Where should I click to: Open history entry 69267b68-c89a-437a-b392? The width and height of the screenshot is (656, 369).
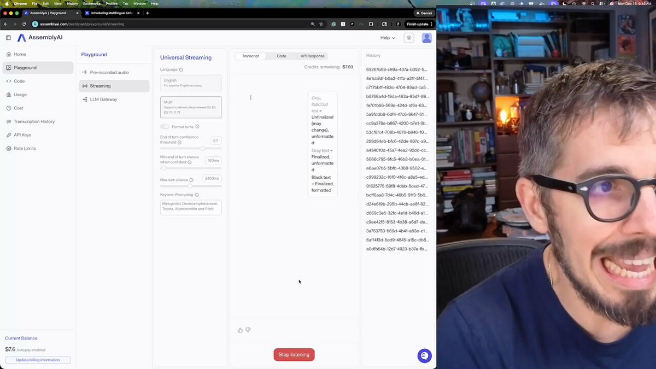pos(397,69)
